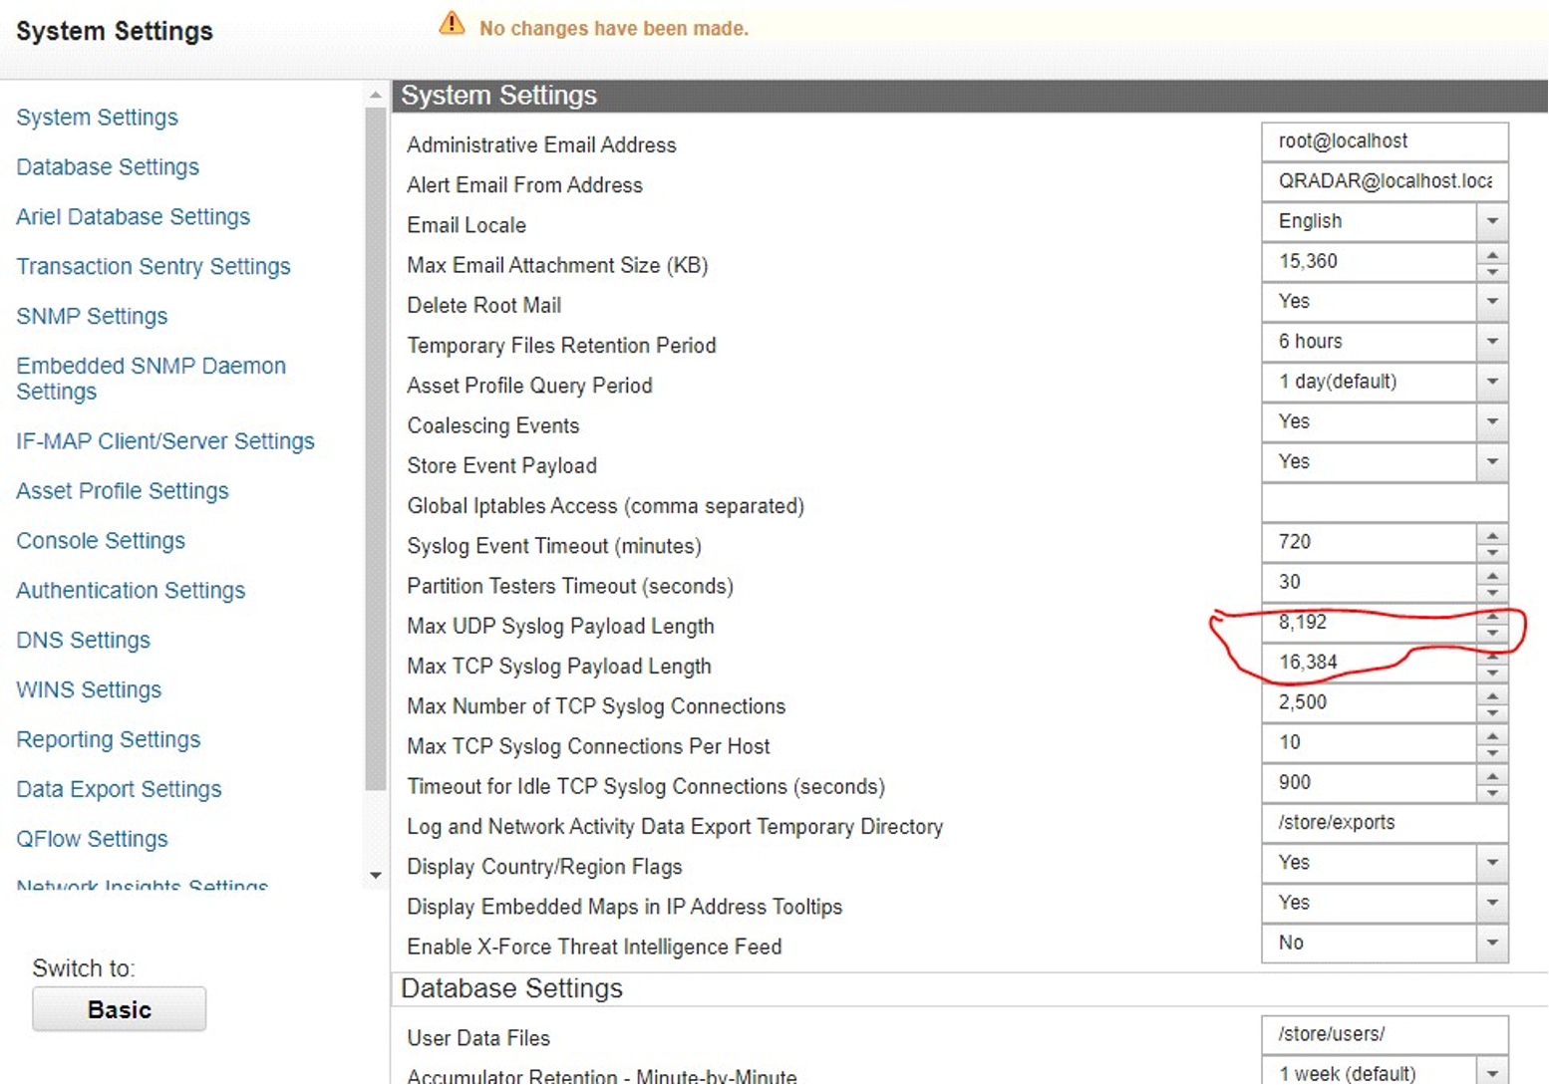Image resolution: width=1549 pixels, height=1085 pixels.
Task: Click the warning icon beside No changes message
Action: 452,24
